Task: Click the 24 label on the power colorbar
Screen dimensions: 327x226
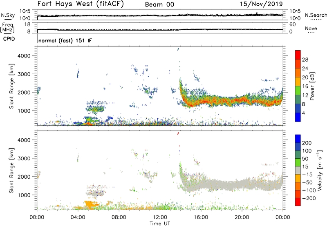Action: [x=305, y=69]
